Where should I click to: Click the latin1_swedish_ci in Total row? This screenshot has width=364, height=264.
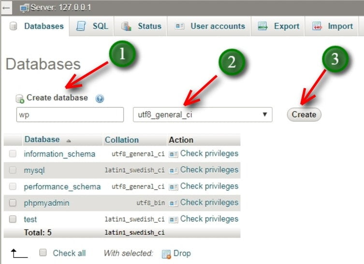pos(134,233)
